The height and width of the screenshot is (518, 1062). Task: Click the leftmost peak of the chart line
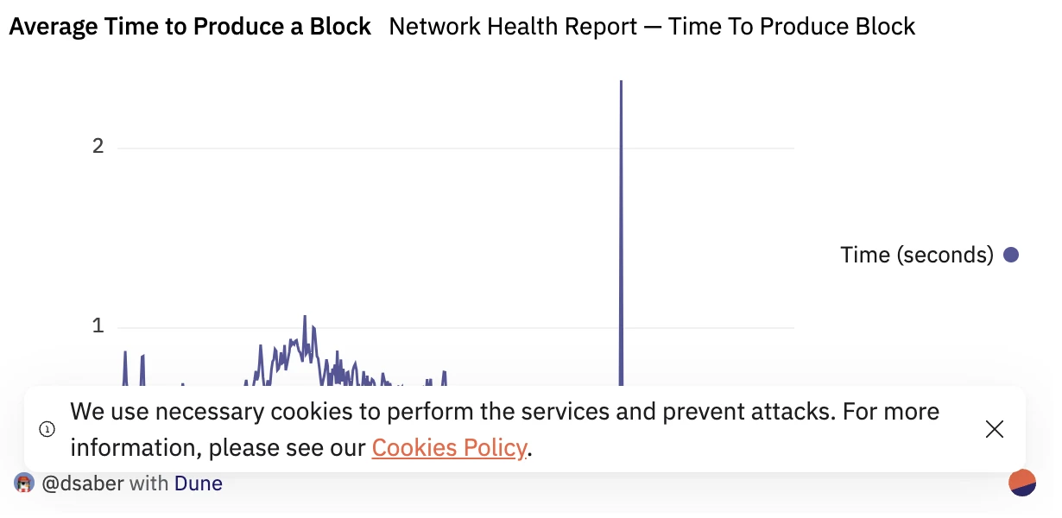(125, 352)
